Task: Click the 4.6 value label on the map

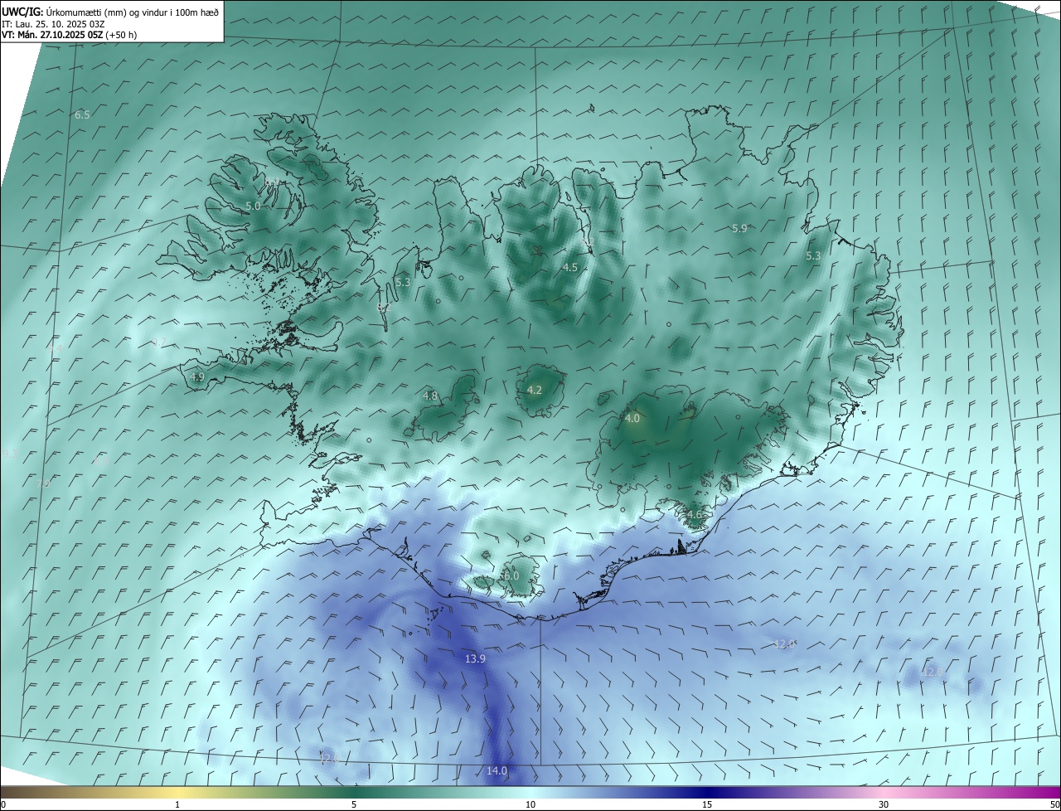Action: point(694,514)
